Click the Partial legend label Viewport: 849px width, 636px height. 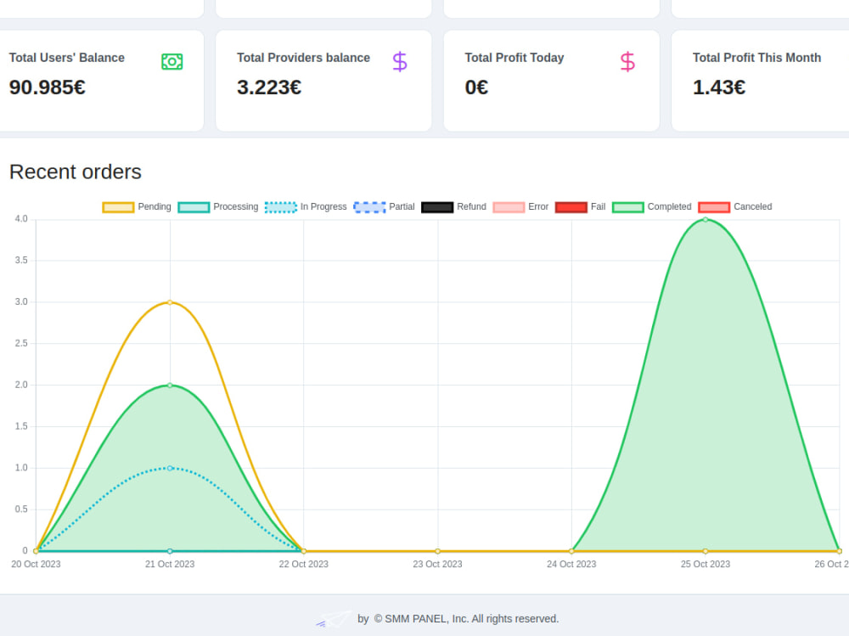(x=402, y=207)
